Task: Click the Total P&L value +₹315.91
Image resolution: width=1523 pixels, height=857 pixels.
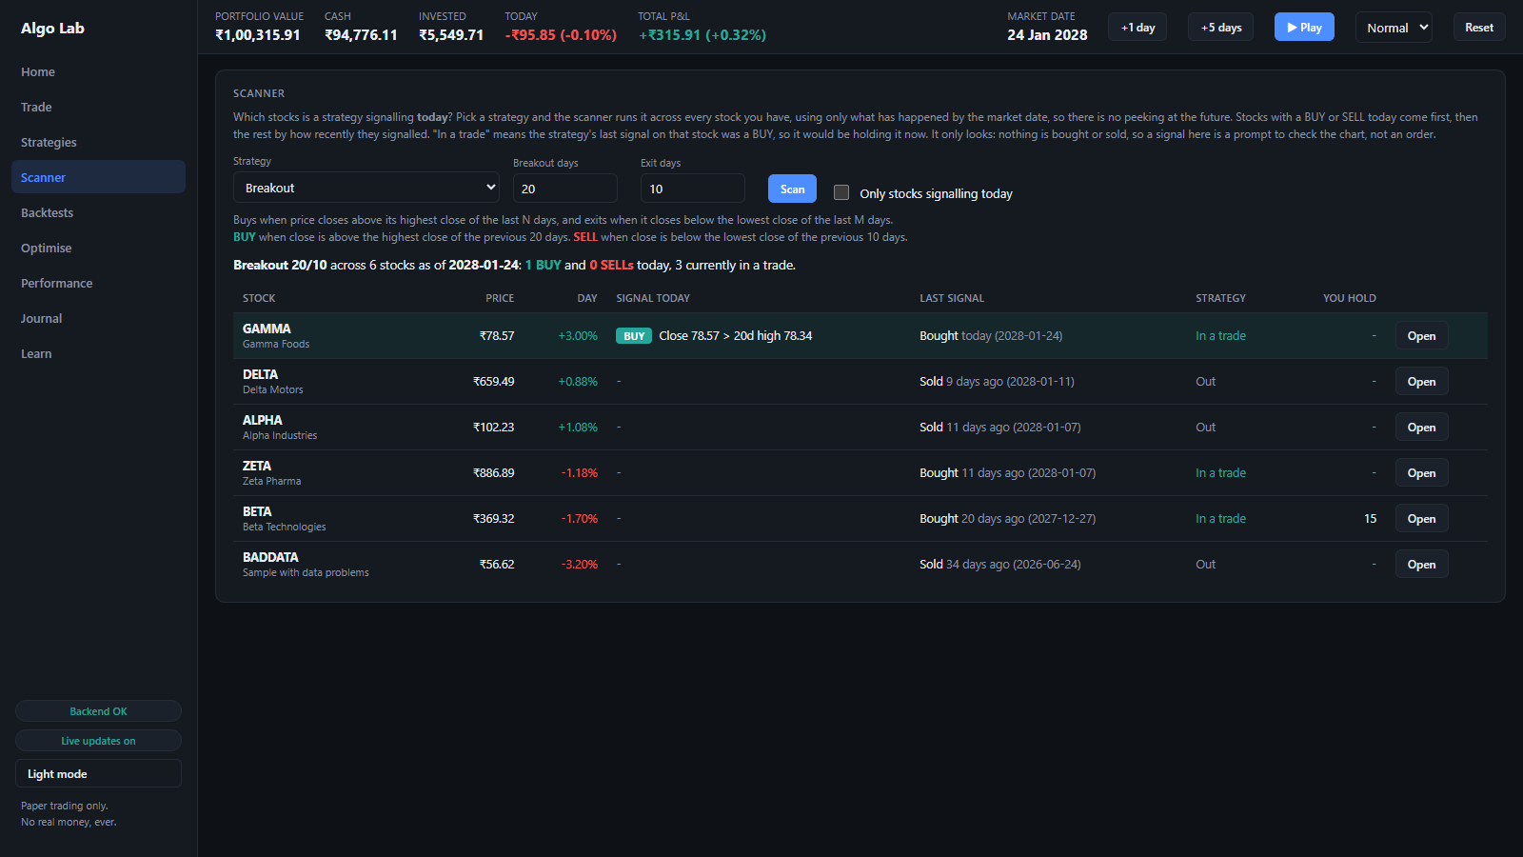Action: coord(702,34)
